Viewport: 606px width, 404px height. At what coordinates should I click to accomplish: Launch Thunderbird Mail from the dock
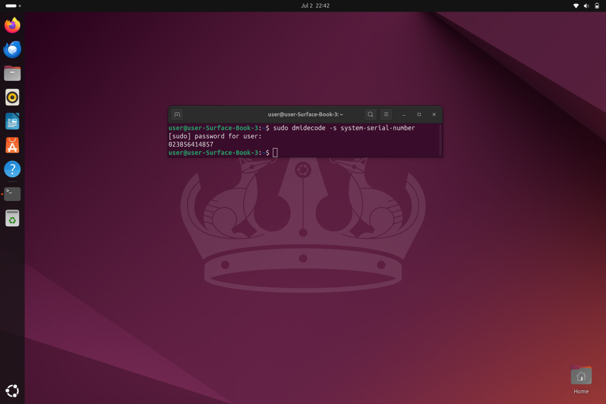12,49
